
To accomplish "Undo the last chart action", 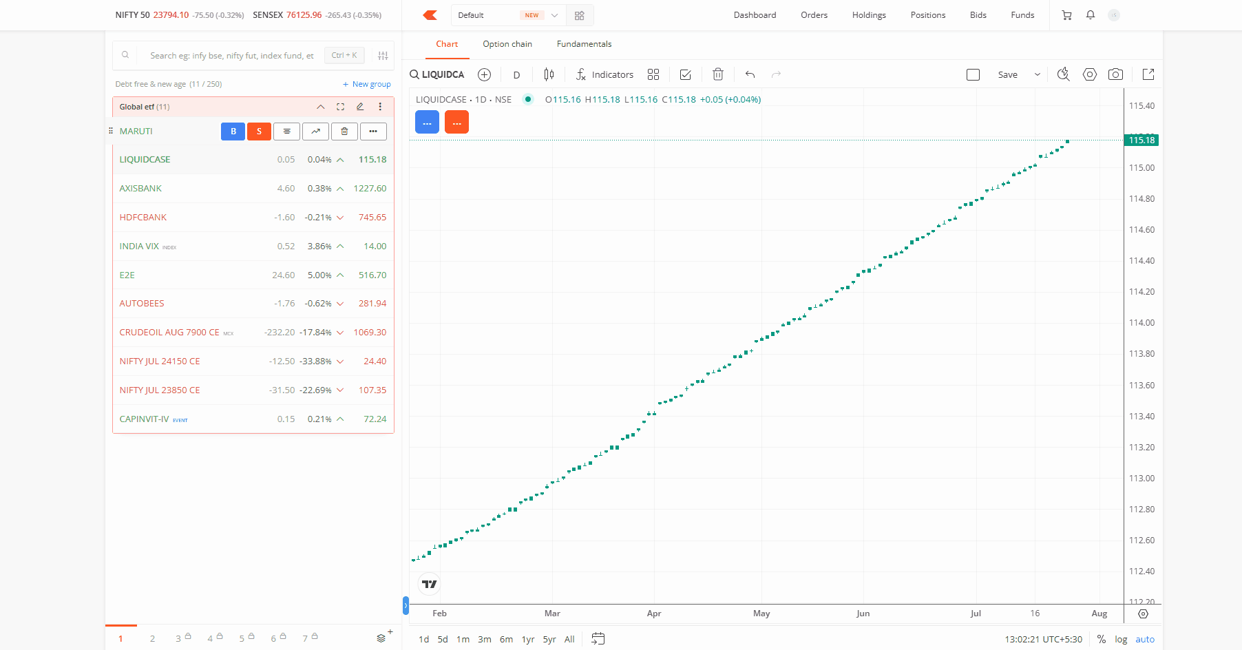I will point(750,74).
